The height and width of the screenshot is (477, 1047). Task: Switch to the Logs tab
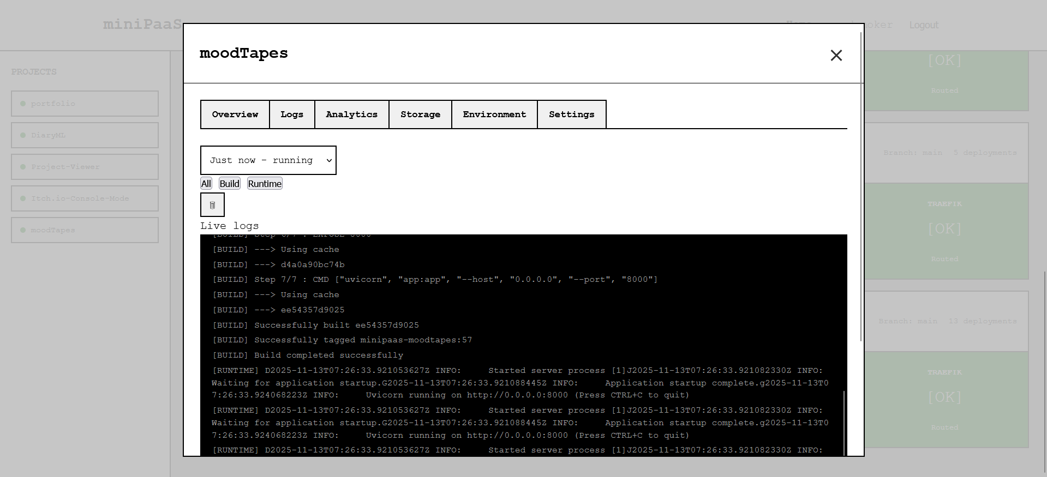click(x=292, y=114)
